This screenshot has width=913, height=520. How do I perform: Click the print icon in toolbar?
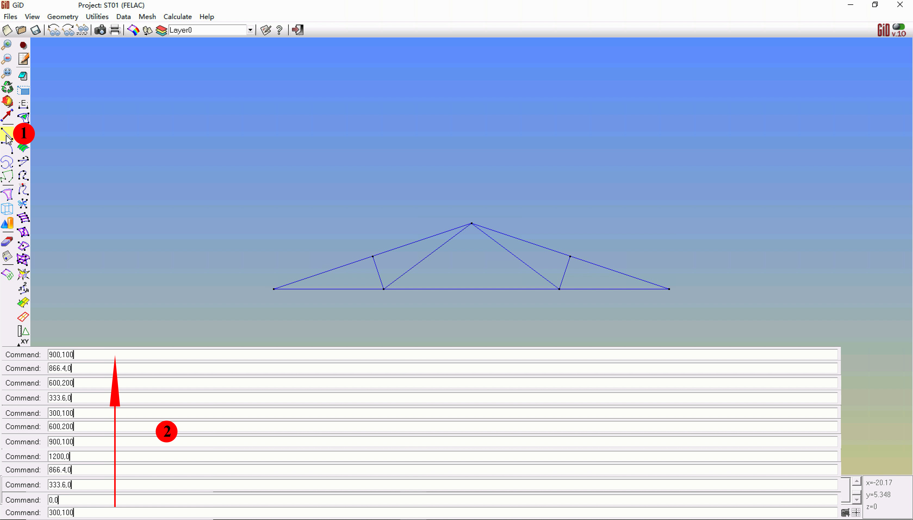[x=115, y=30]
